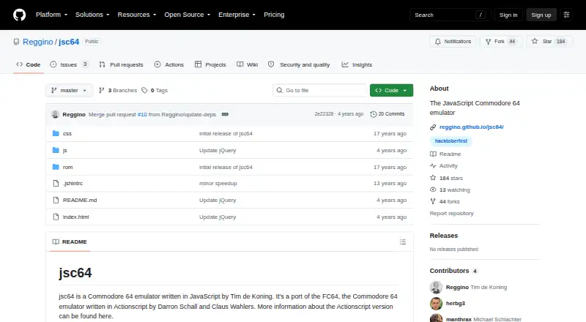Focus the Go to file input
586x322 pixels.
coord(320,91)
